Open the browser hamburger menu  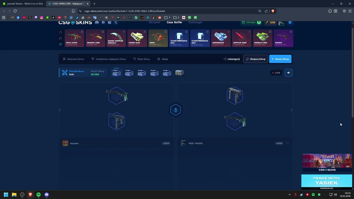click(350, 11)
